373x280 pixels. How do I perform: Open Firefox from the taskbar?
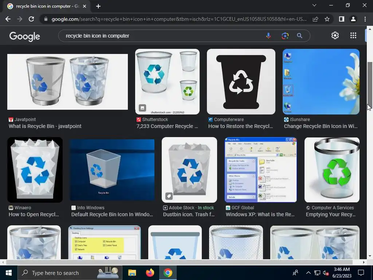pyautogui.click(x=150, y=273)
